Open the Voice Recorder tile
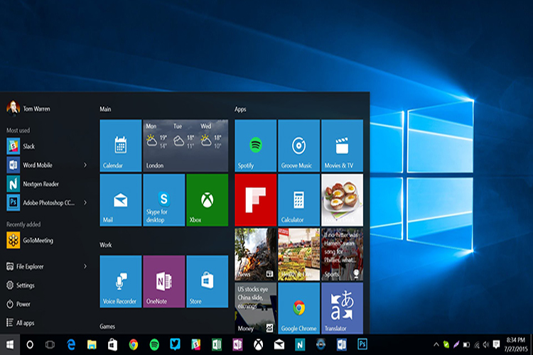The height and width of the screenshot is (355, 533). pos(121,282)
